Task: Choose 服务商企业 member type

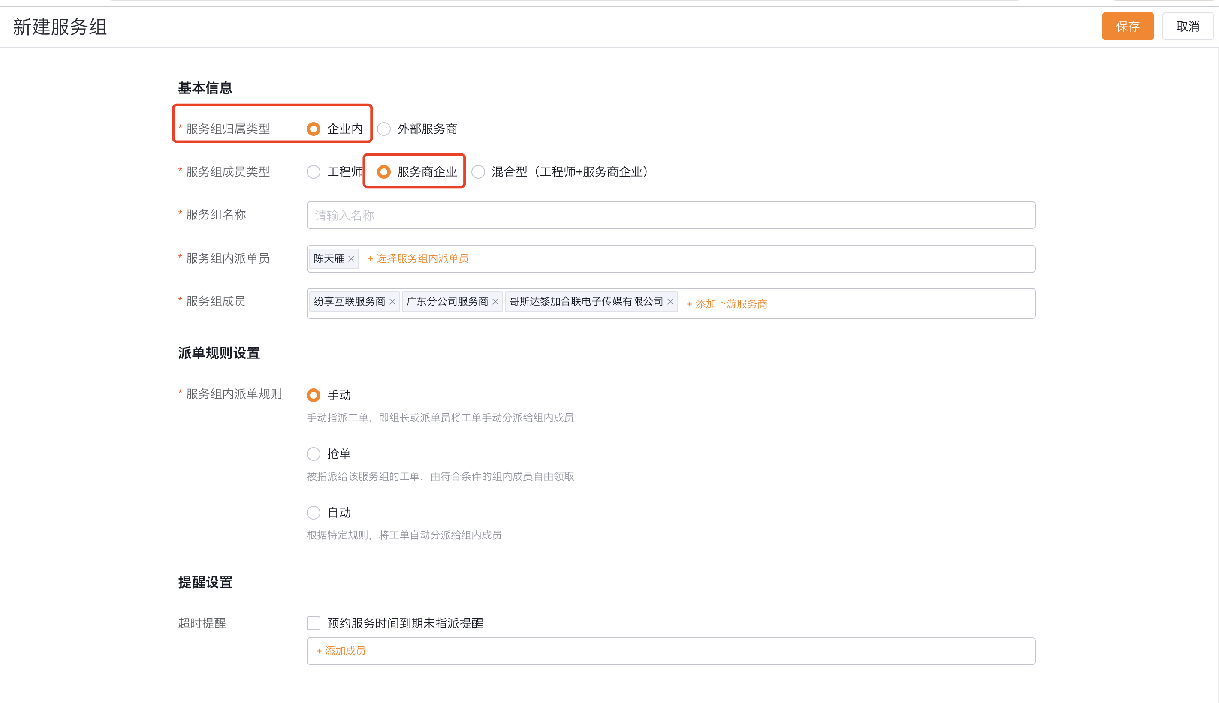Action: point(384,172)
